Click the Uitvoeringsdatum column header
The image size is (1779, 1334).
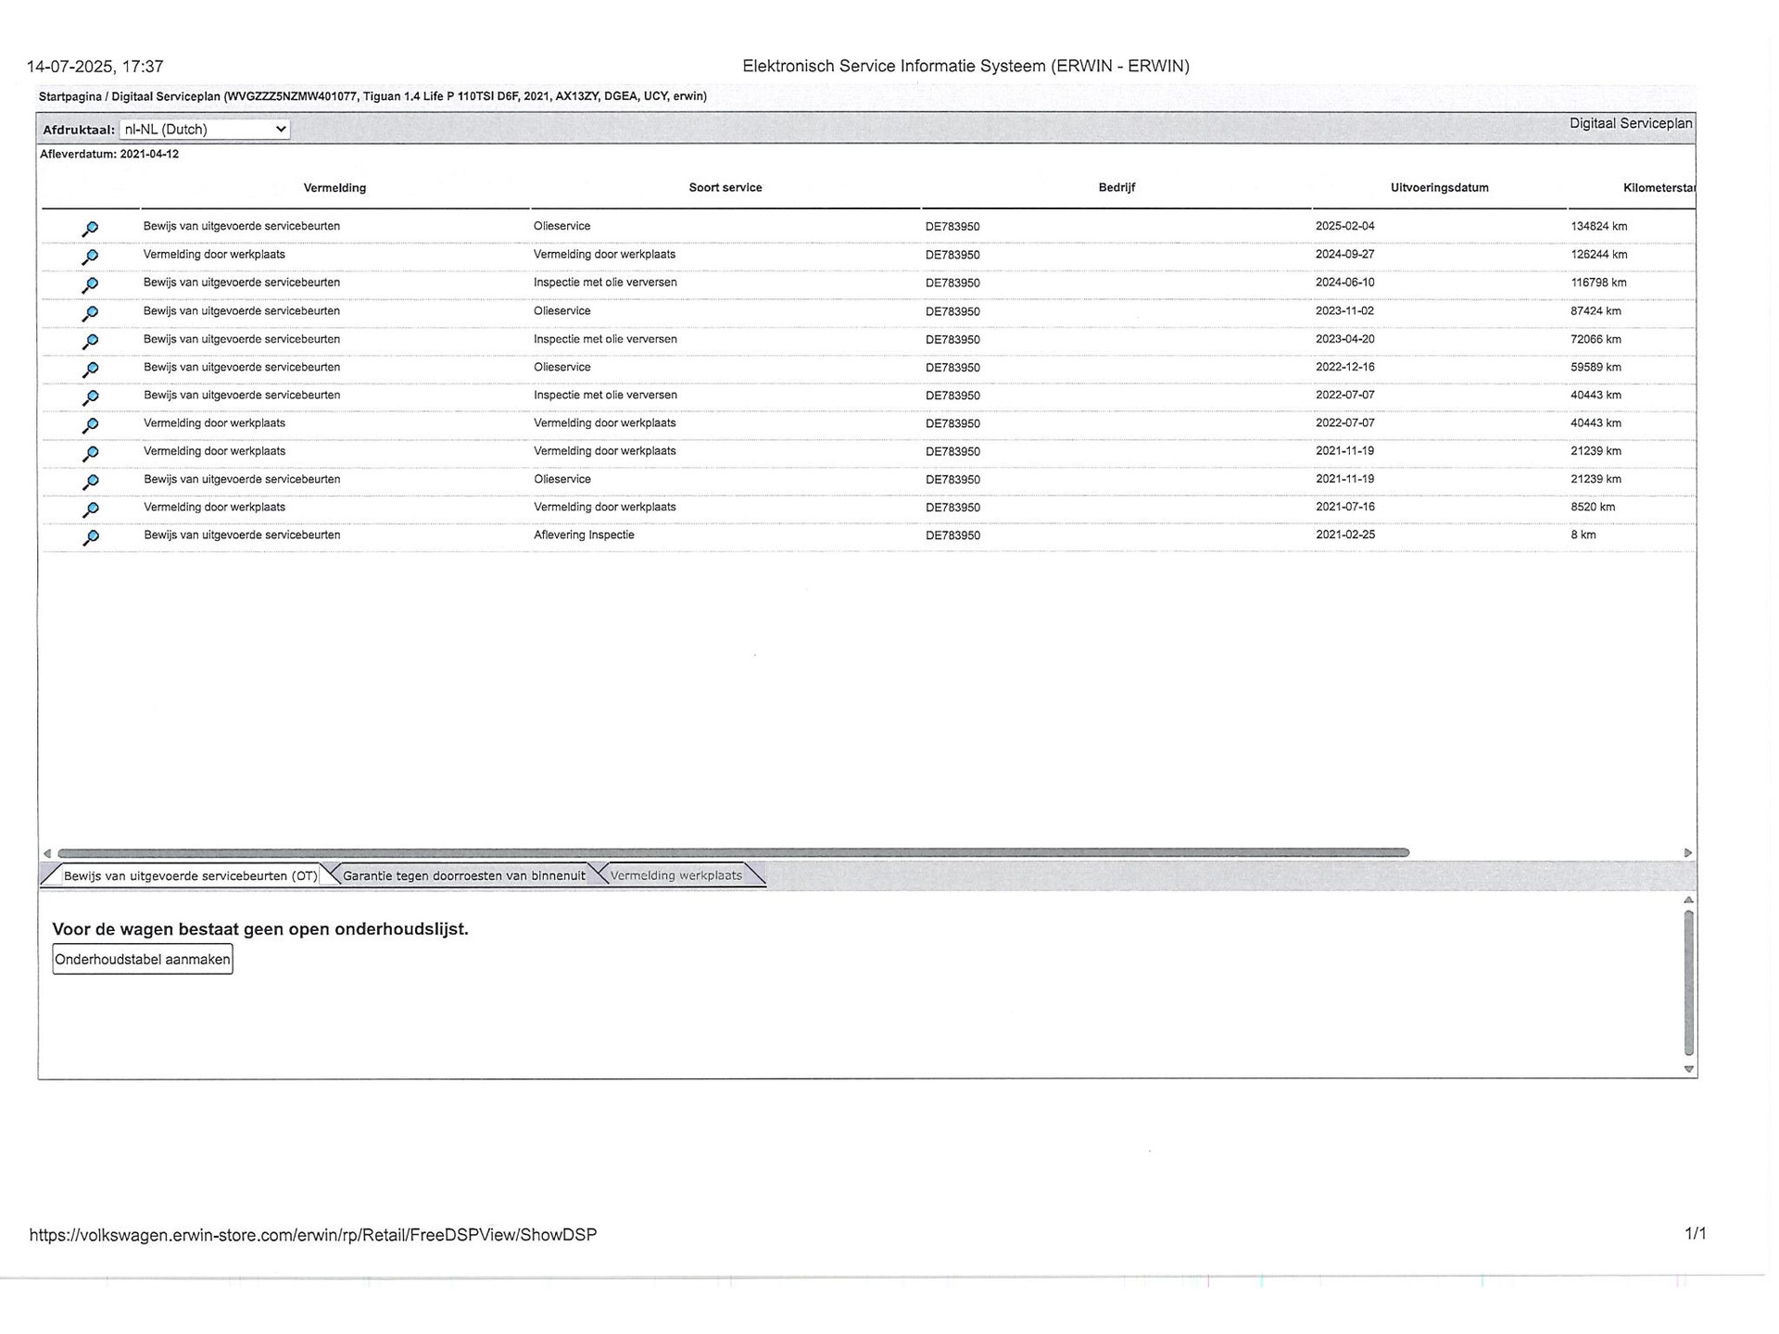(x=1440, y=188)
